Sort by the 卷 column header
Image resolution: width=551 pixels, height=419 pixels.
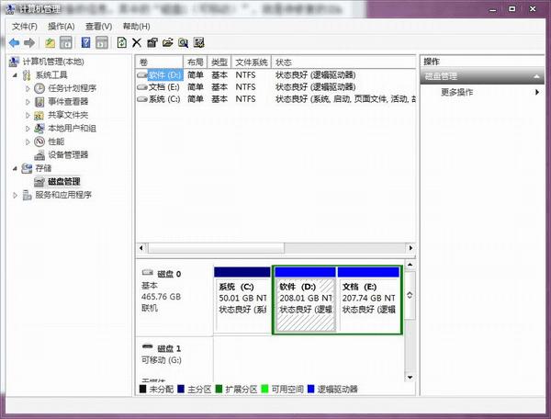pyautogui.click(x=160, y=62)
